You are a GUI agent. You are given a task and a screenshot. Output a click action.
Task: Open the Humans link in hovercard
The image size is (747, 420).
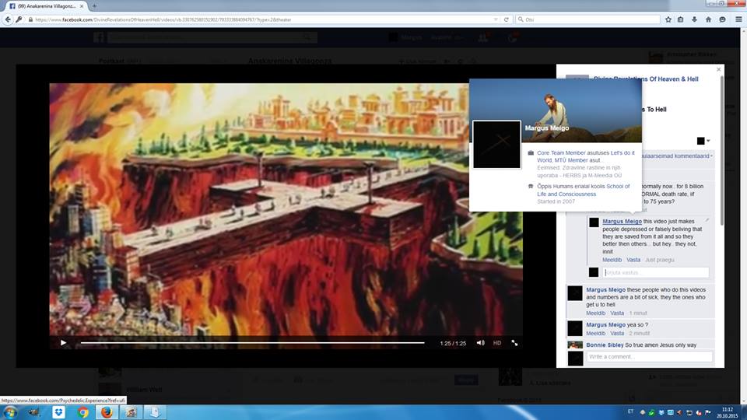click(561, 186)
